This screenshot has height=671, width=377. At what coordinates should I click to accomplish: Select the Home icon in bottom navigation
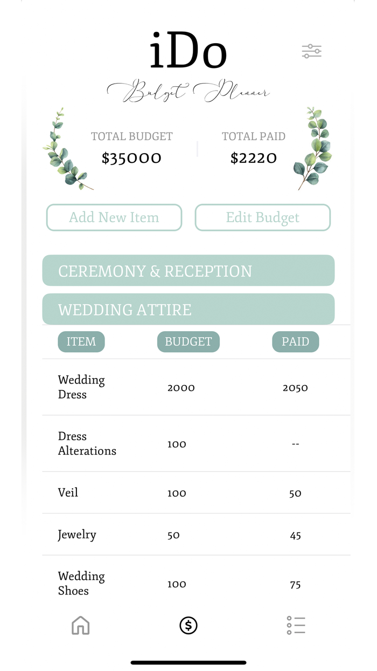[x=80, y=625]
